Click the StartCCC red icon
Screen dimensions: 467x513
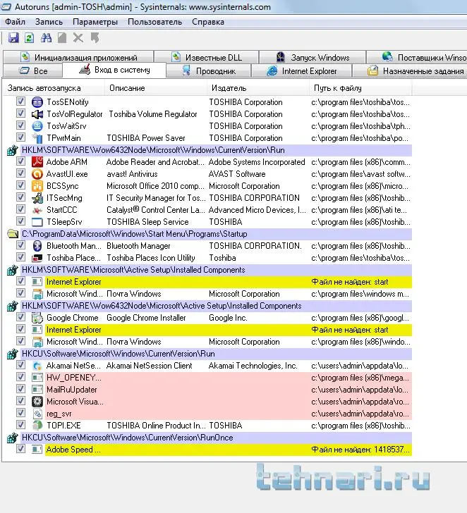pos(37,210)
